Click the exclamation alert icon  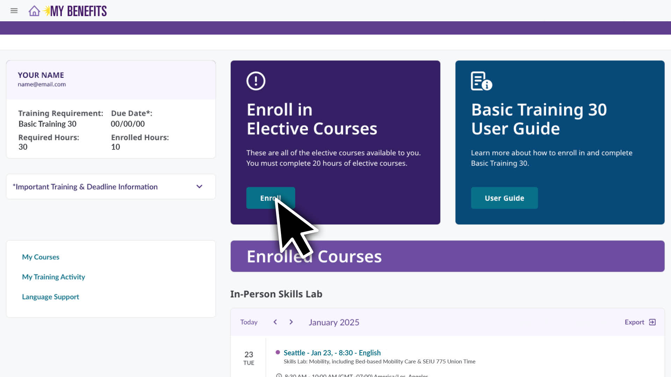click(256, 81)
